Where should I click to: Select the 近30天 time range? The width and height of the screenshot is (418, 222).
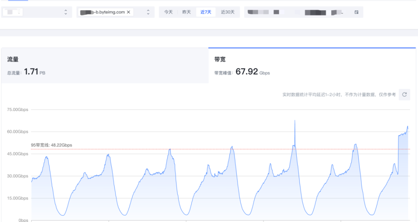[x=228, y=12]
